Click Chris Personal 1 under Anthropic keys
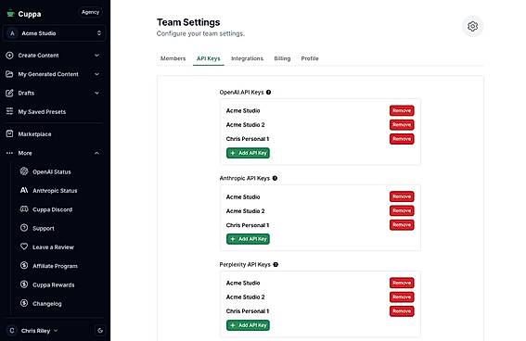The width and height of the screenshot is (526, 341). tap(248, 225)
